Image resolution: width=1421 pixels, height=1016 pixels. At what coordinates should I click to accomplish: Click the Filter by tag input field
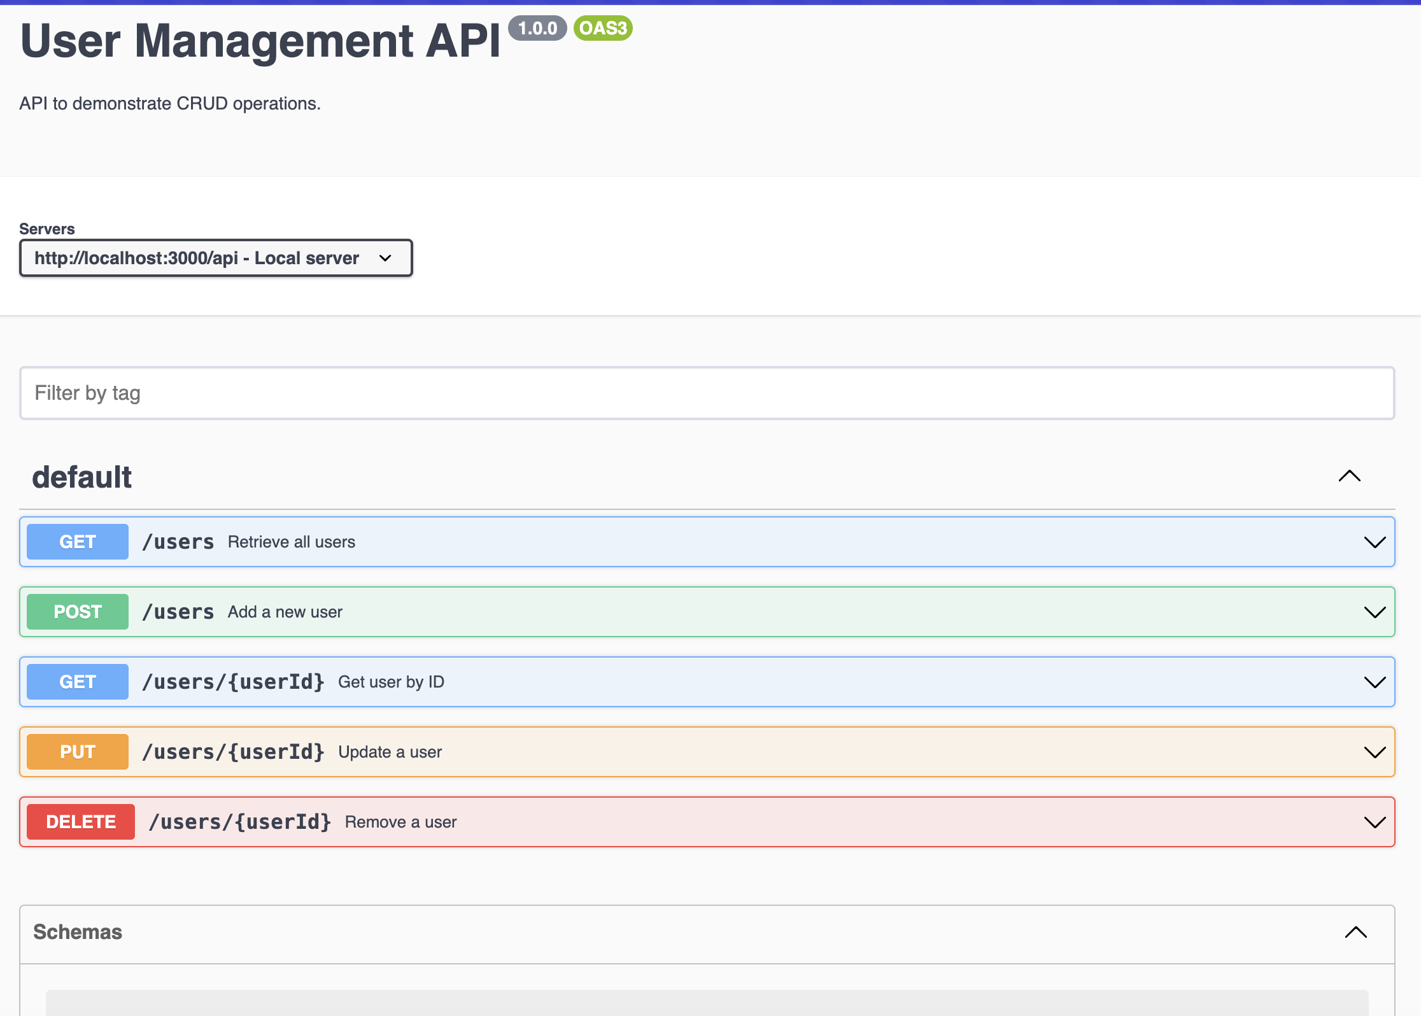[707, 393]
